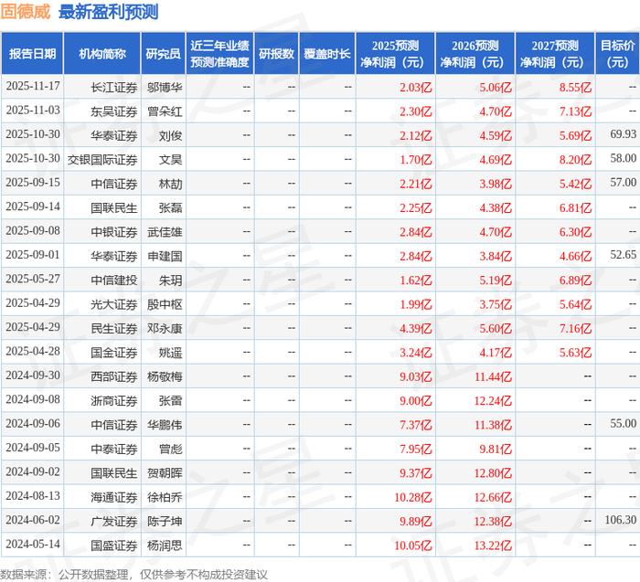Click 2025 forecast value 4.39亿
This screenshot has width=640, height=582.
[x=415, y=328]
